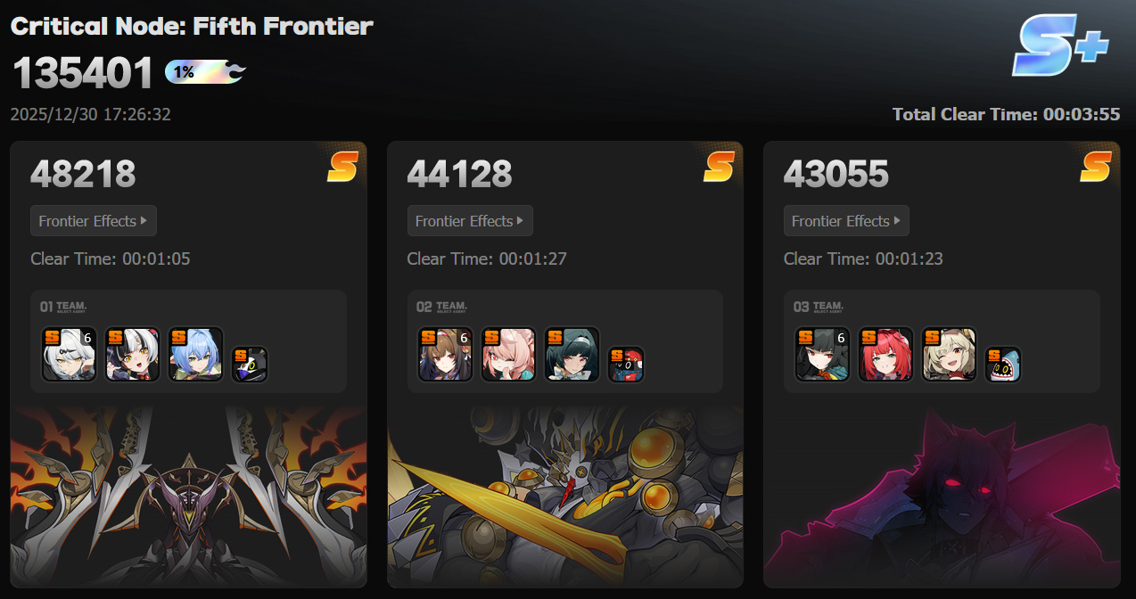Select Team 02's red bangboo icon
The height and width of the screenshot is (599, 1136).
(626, 364)
